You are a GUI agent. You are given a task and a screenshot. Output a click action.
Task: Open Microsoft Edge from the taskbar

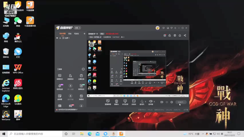coord(90,134)
